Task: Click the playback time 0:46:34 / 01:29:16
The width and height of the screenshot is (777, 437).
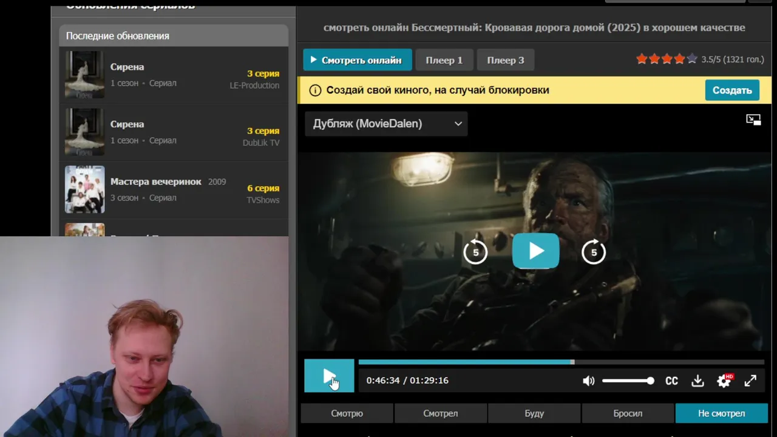Action: click(407, 381)
